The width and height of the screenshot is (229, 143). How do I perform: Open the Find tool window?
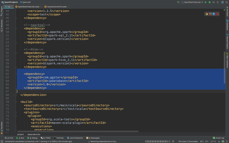pos(9,138)
